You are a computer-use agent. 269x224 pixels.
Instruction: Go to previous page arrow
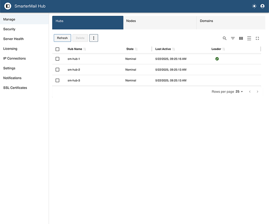pos(250,92)
